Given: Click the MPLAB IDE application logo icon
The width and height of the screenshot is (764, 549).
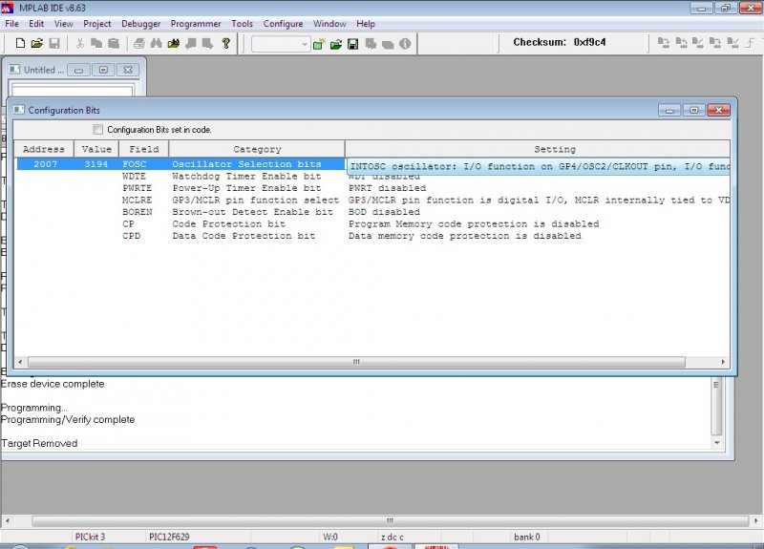Looking at the screenshot, I should [x=8, y=8].
